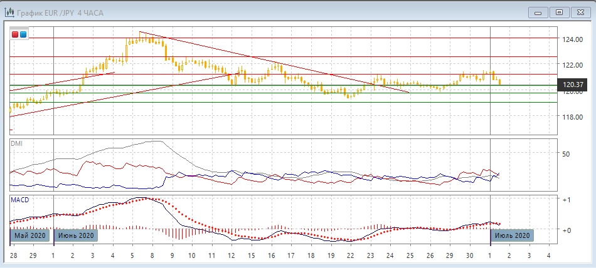Click the DMI scale value 50
The width and height of the screenshot is (596, 268).
pos(565,153)
